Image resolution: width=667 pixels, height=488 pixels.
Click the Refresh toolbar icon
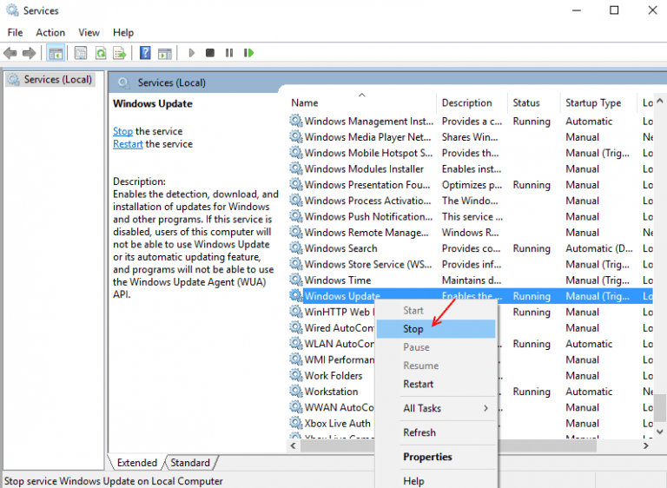(101, 53)
